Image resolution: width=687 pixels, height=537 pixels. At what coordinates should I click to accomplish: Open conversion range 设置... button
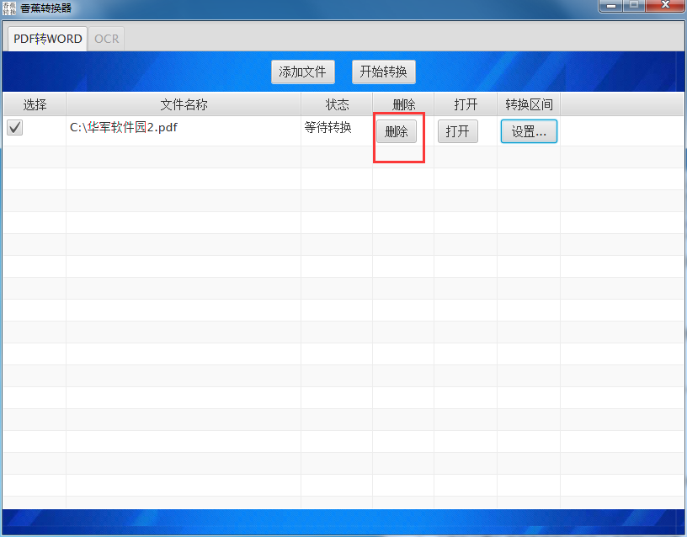tap(529, 131)
